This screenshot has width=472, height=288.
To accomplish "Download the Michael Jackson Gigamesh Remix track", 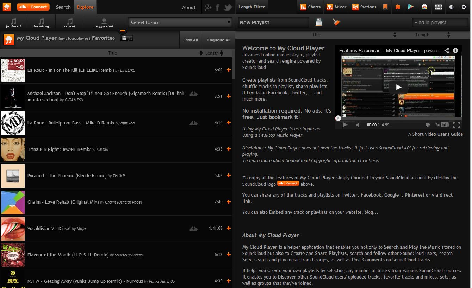I will 193,94.
